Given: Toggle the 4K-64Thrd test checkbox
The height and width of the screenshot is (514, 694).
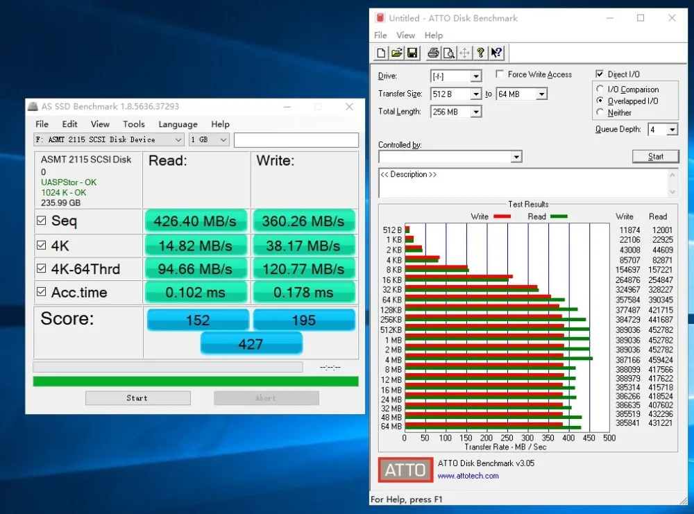Looking at the screenshot, I should pos(41,268).
